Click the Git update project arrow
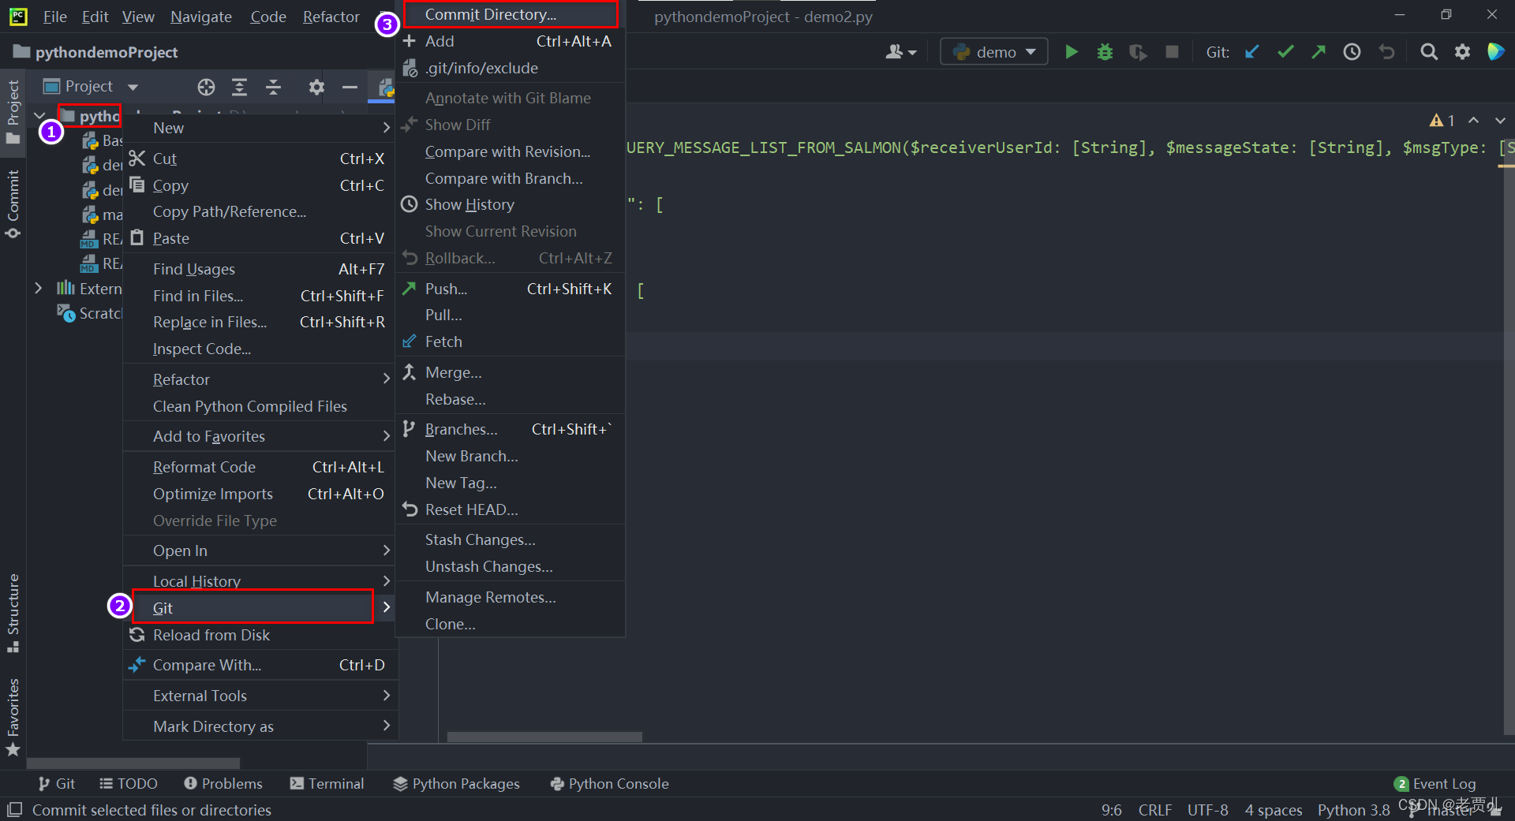Image resolution: width=1515 pixels, height=821 pixels. pos(1251,52)
